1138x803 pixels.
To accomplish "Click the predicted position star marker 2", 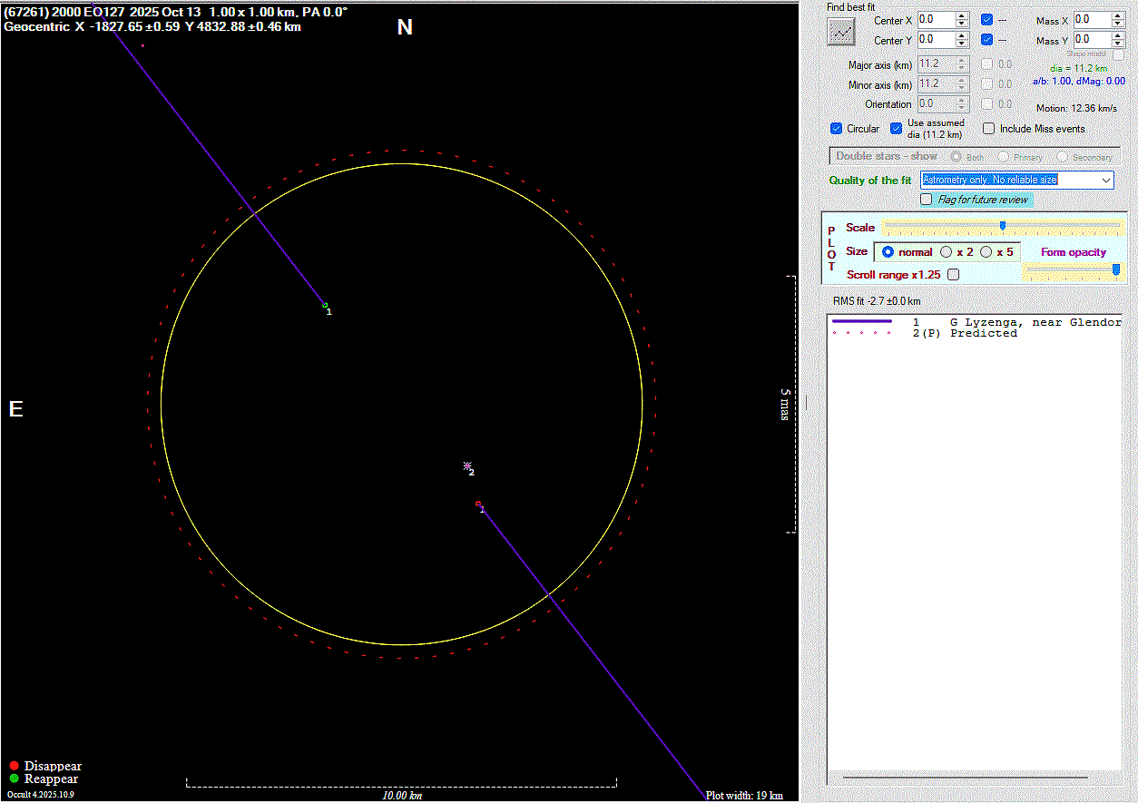I will [467, 465].
